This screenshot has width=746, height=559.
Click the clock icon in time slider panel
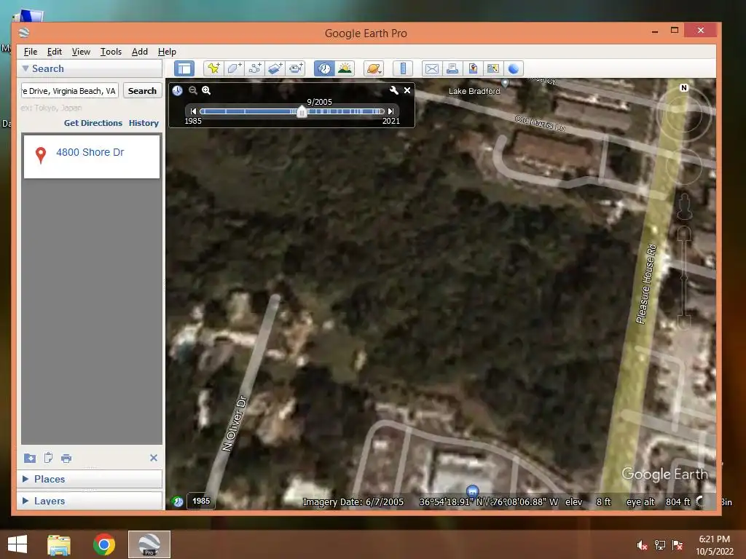pos(178,90)
